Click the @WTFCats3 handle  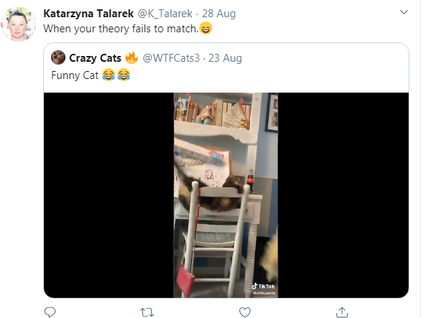tap(171, 58)
